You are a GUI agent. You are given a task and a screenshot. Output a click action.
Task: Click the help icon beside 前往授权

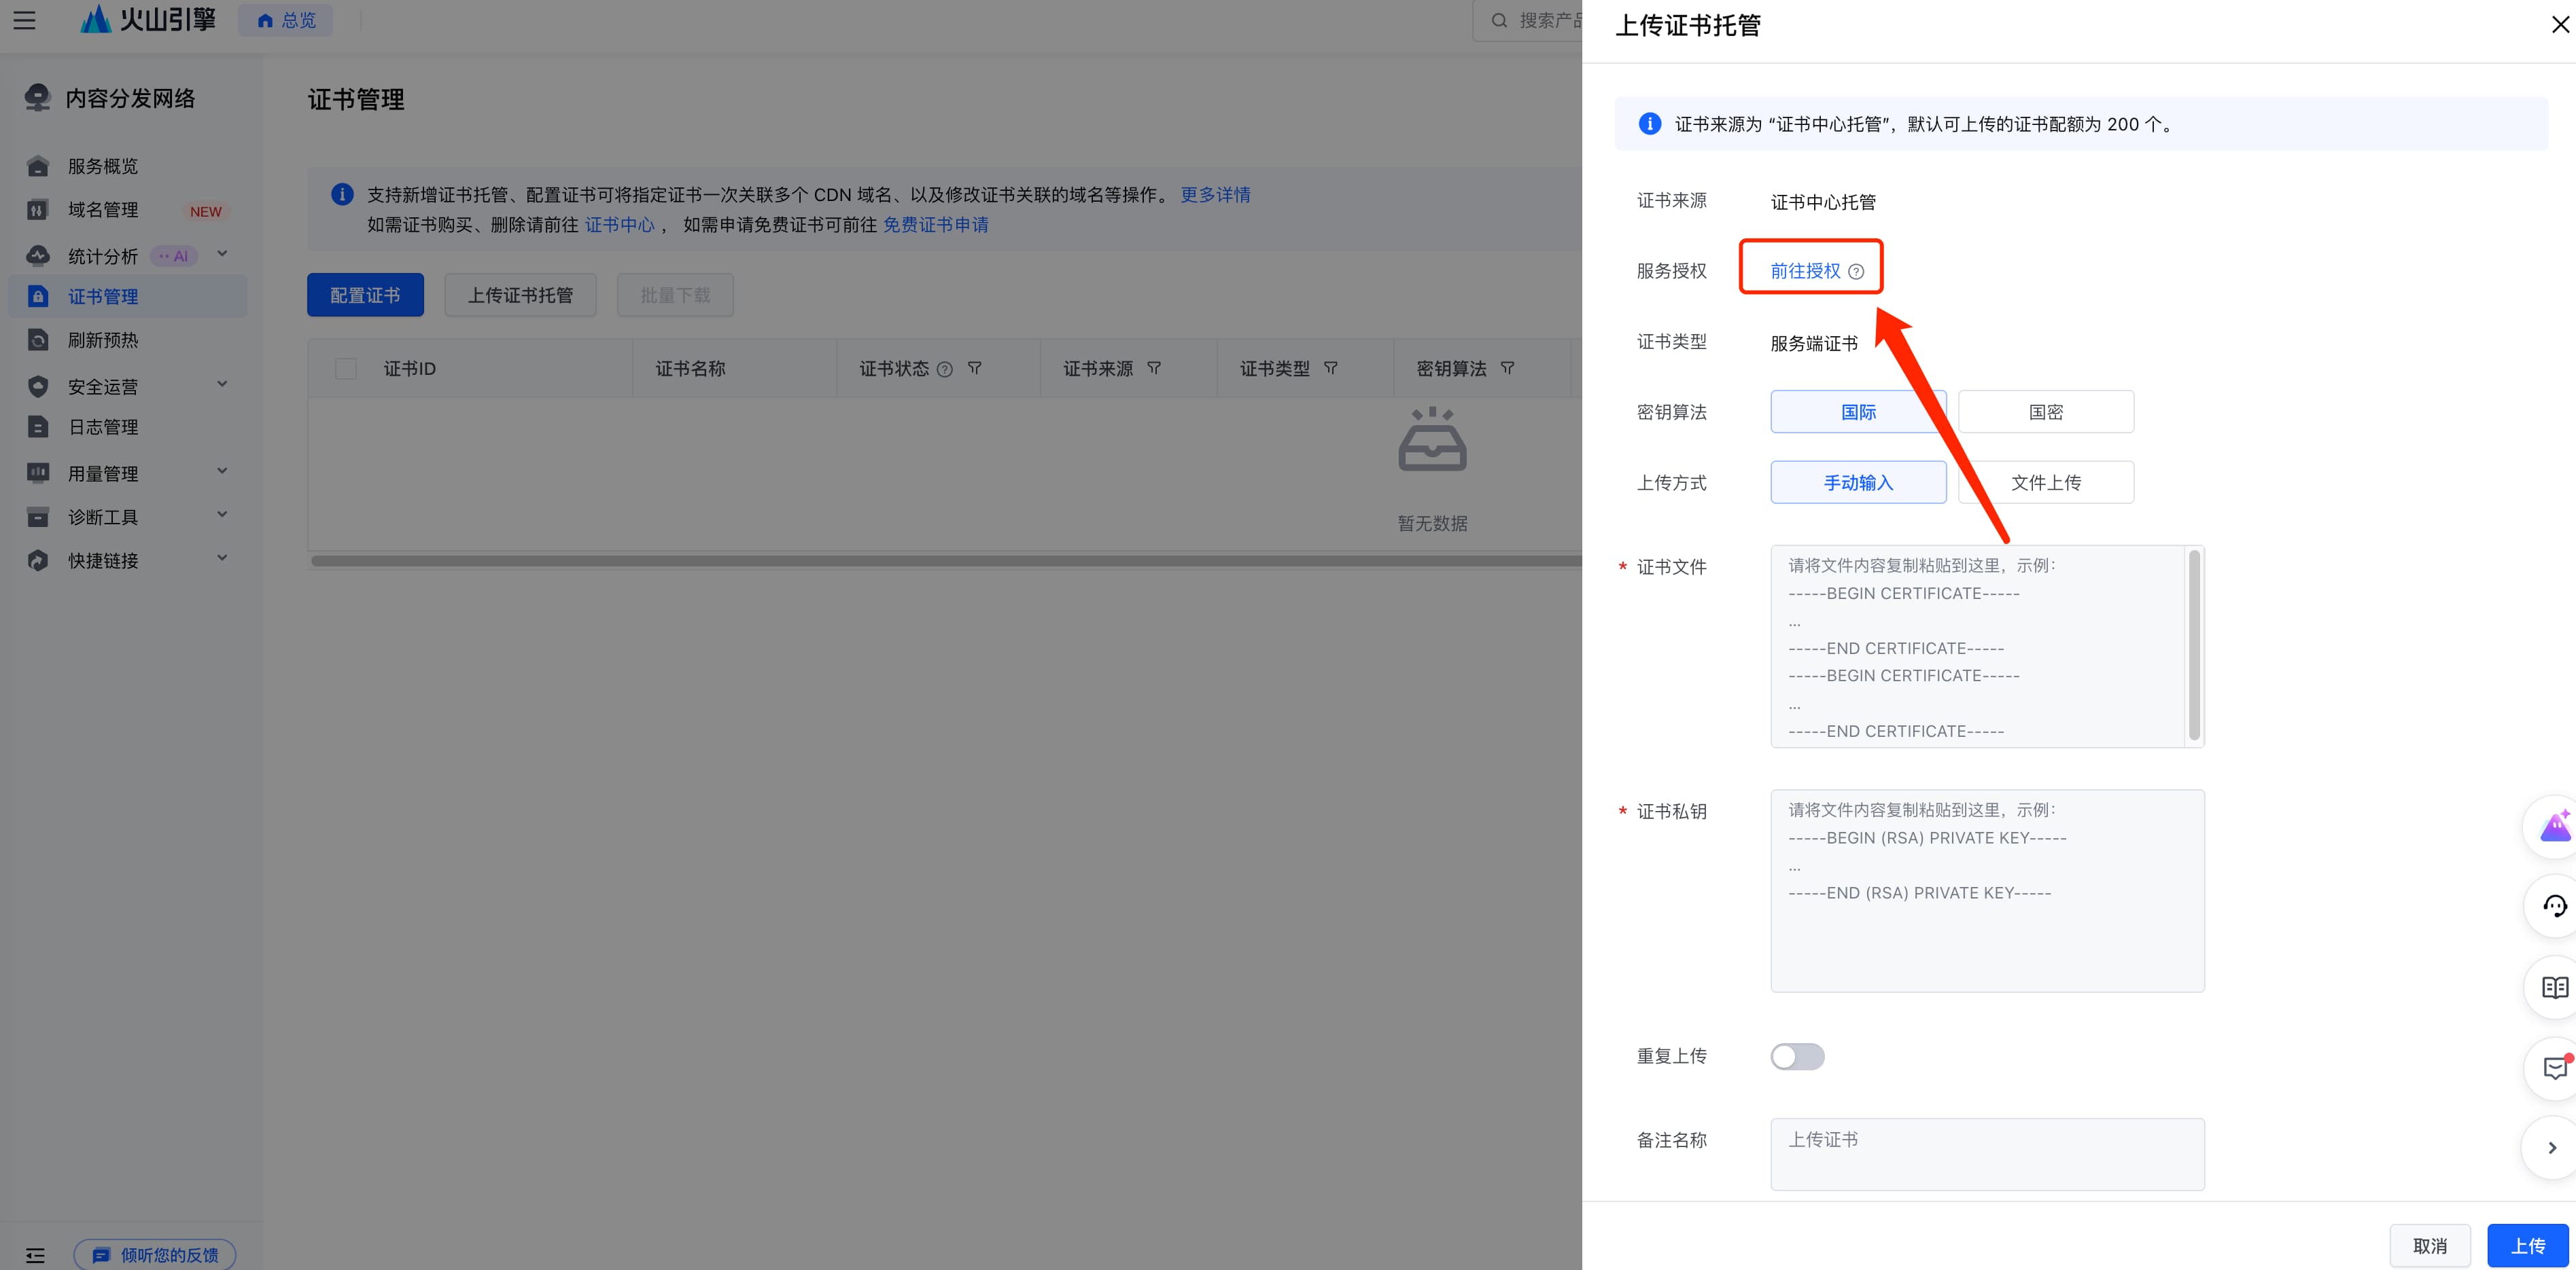pyautogui.click(x=1856, y=272)
